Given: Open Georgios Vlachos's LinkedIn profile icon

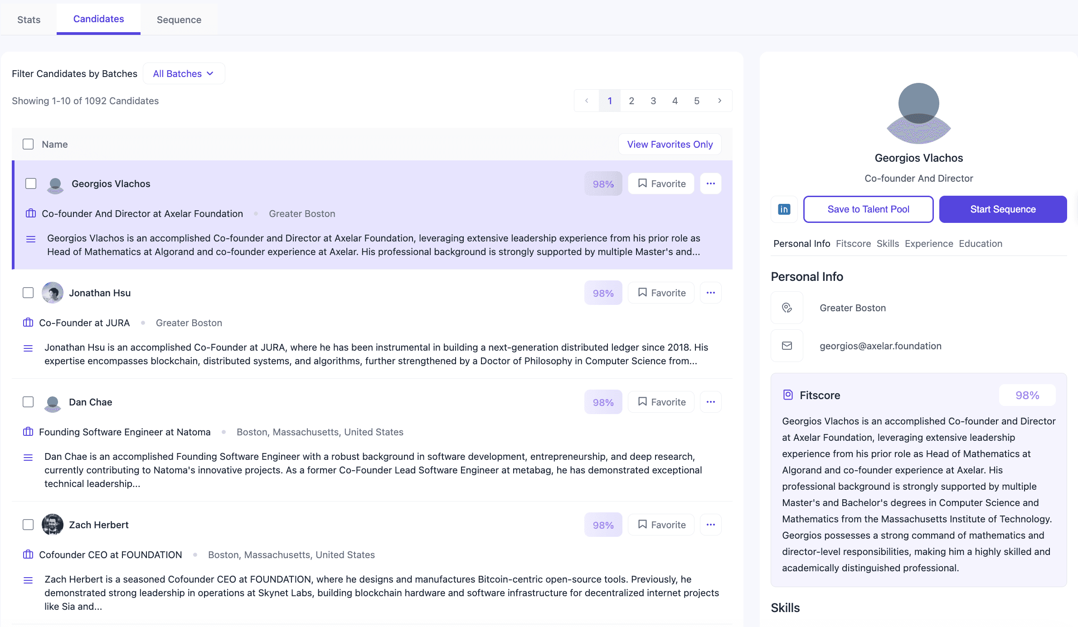Looking at the screenshot, I should click(x=784, y=209).
